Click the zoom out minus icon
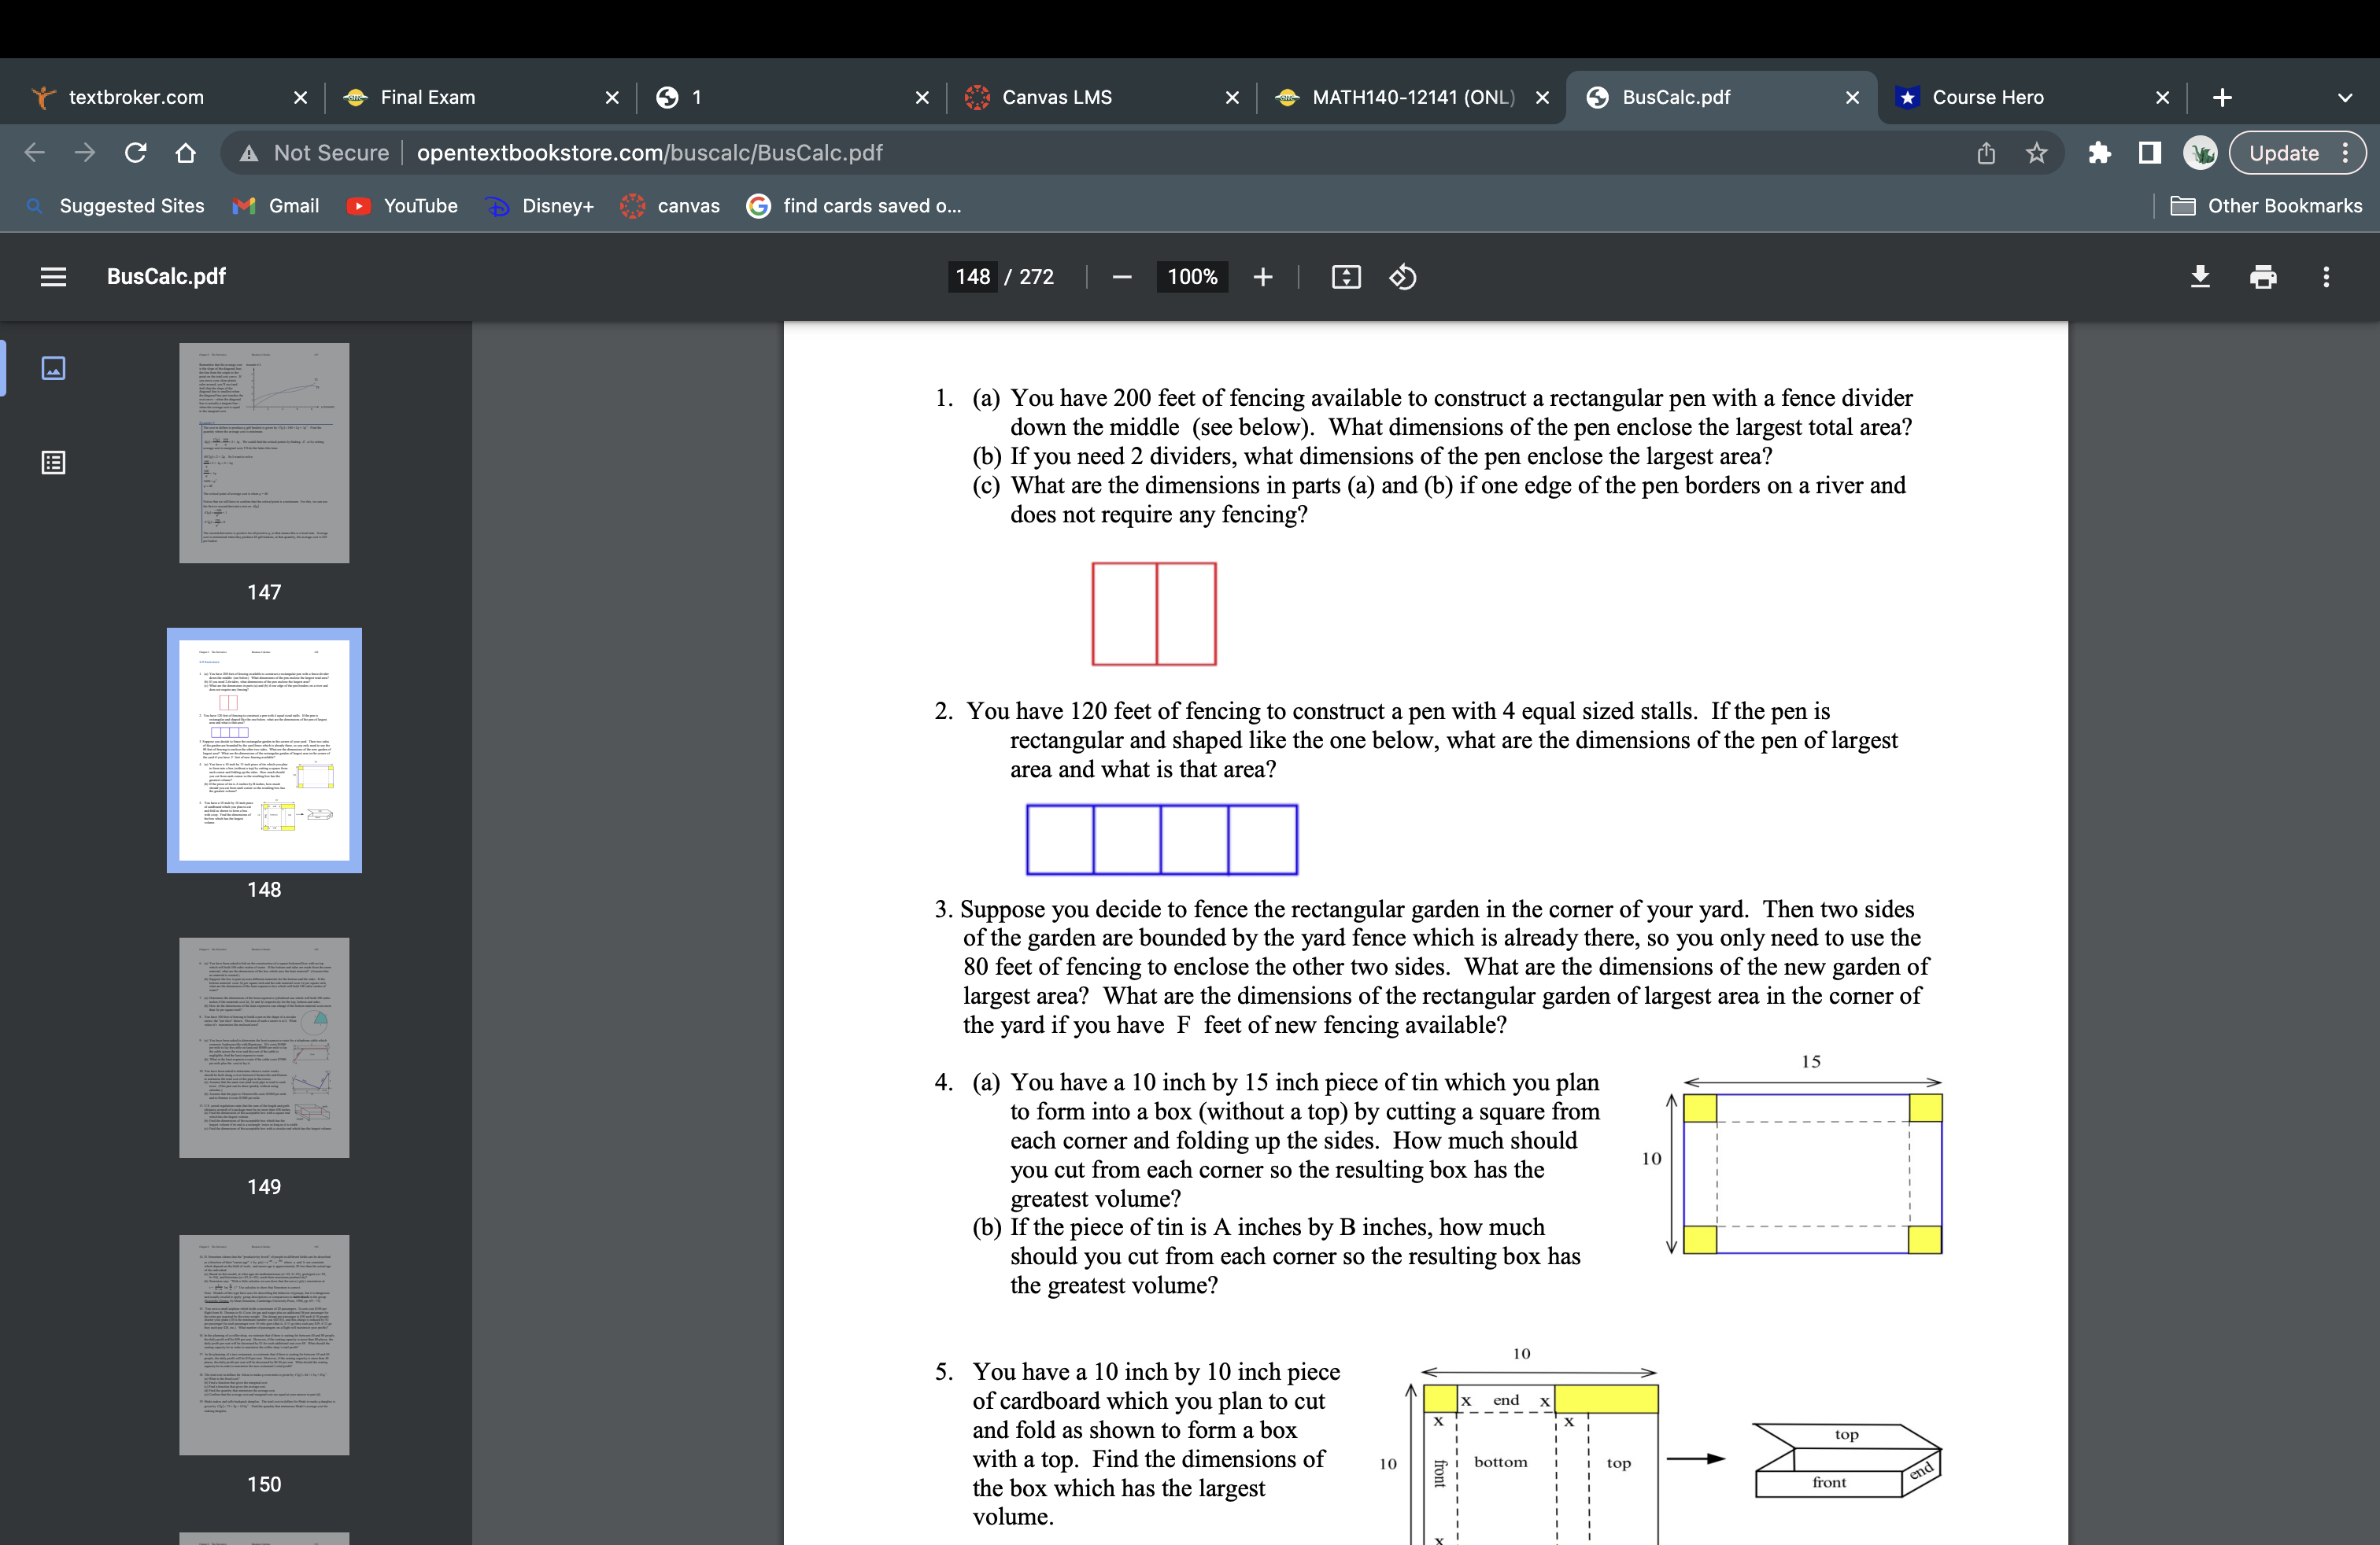 [x=1122, y=277]
